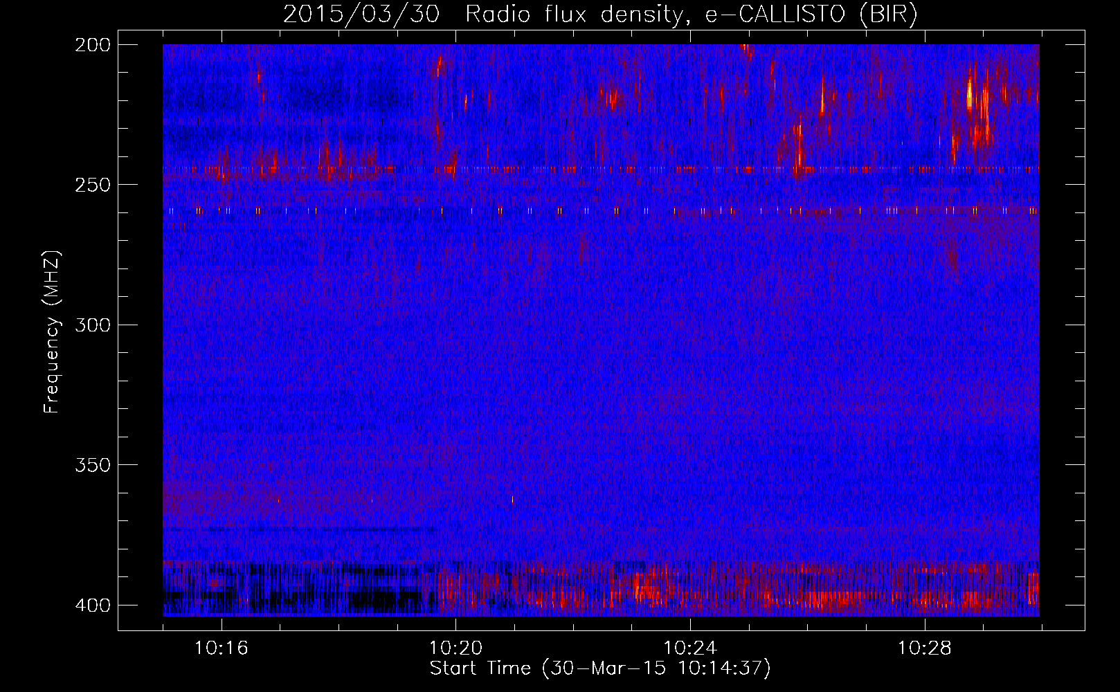Click the '350' frequency tick label
1120x692 pixels.
coord(92,465)
